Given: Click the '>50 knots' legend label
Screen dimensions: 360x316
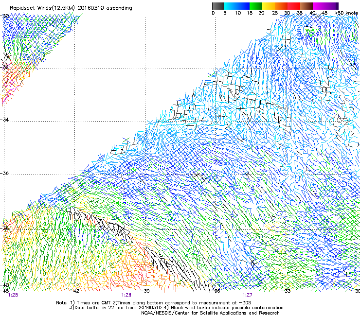Looking at the screenshot, I should [x=346, y=13].
